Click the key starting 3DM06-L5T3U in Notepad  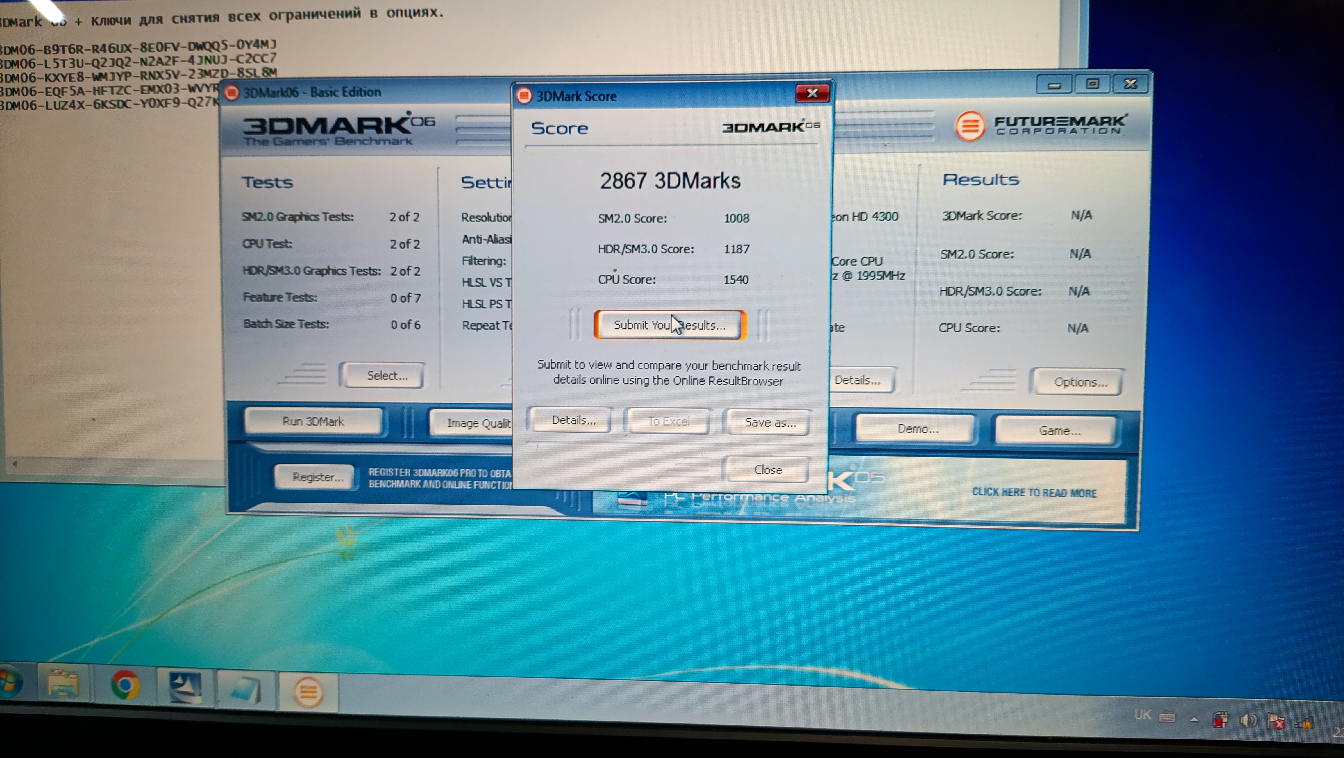tap(138, 61)
